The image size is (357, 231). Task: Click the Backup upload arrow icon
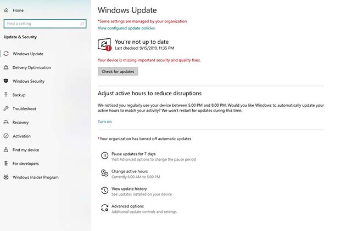pos(6,95)
